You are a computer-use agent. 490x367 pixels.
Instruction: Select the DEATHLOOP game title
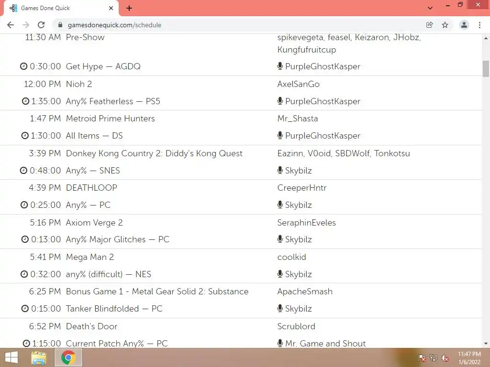tap(91, 187)
